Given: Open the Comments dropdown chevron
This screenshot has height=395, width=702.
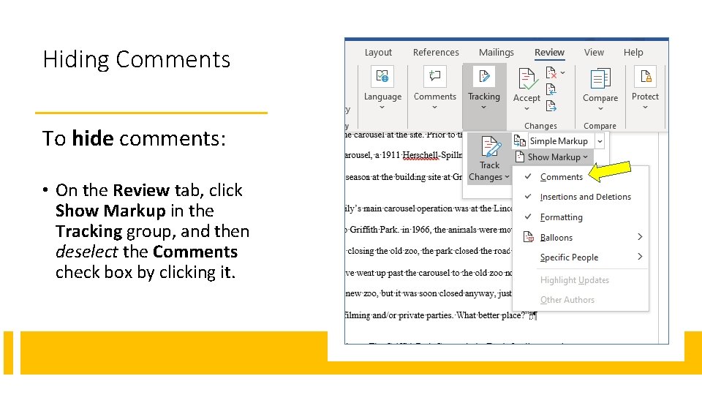Looking at the screenshot, I should [434, 108].
